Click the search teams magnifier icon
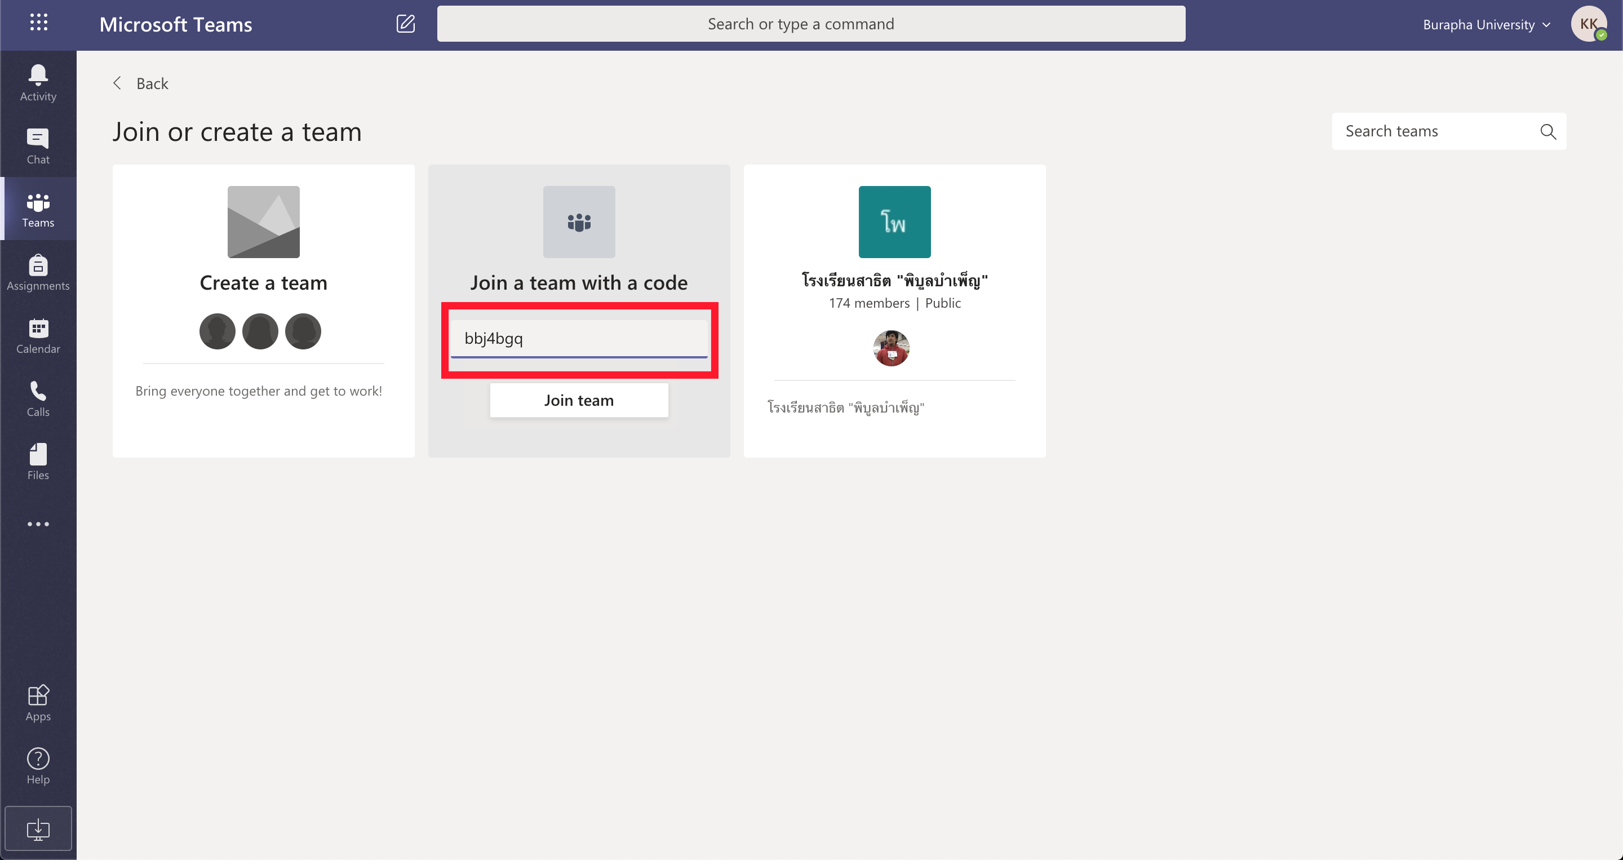Image resolution: width=1623 pixels, height=860 pixels. point(1548,131)
